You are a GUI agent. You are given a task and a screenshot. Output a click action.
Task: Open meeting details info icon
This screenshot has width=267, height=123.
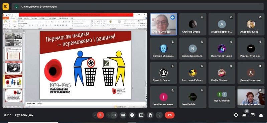tap(236, 115)
